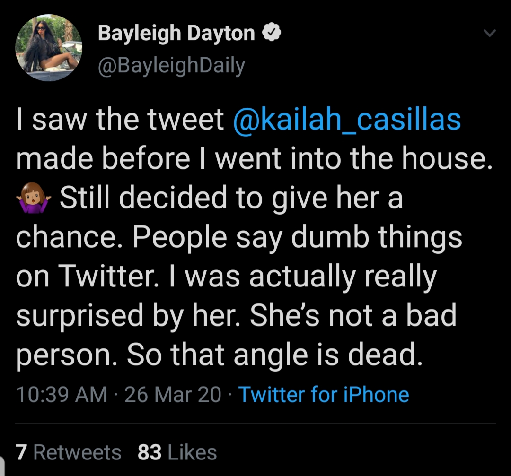View the 83 Likes list

pos(177,452)
